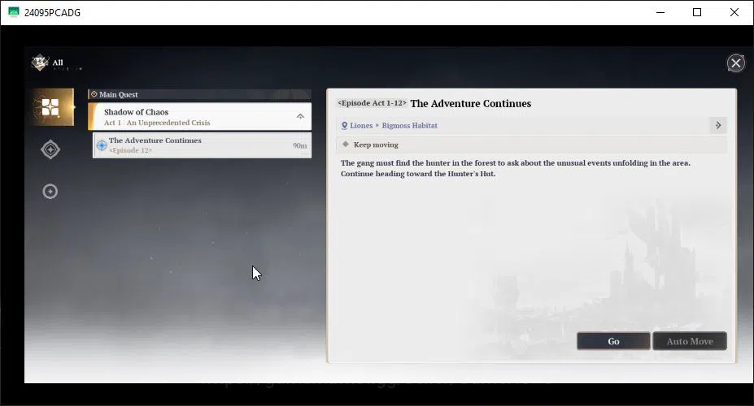
Task: Click the Episode Act 1-12 label
Action: click(x=373, y=103)
